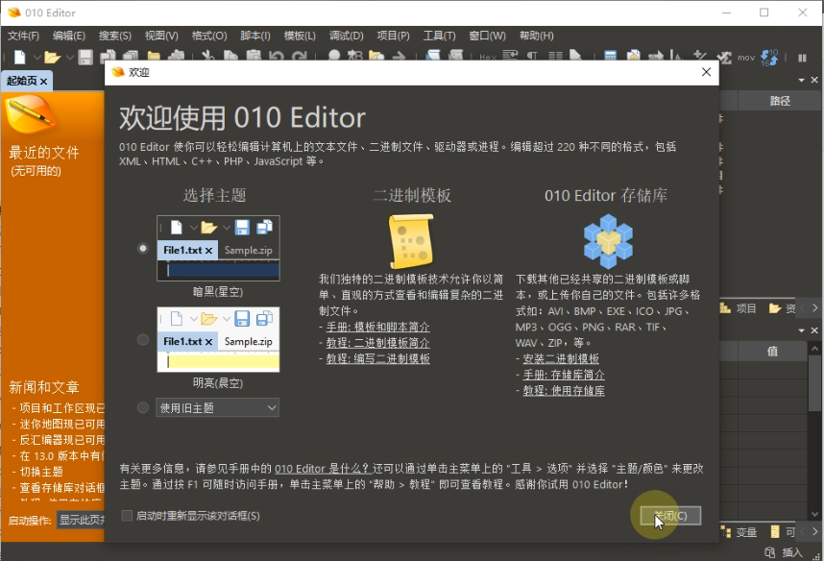Open the 使用旧主题 combo box
The image size is (824, 561).
pyautogui.click(x=217, y=408)
